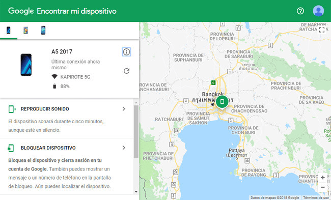Click the Última conexión ahora mismo text
331x200 pixels.
(75, 65)
